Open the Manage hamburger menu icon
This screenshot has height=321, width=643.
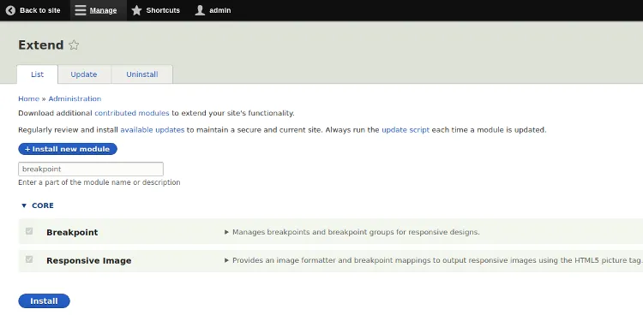point(81,10)
